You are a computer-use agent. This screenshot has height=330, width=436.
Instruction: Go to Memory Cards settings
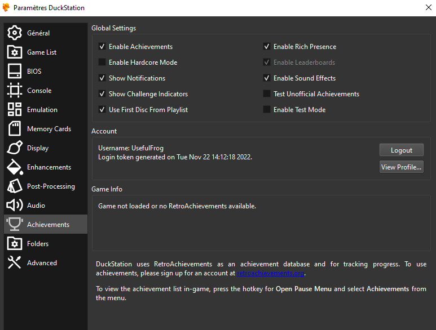[x=46, y=128]
